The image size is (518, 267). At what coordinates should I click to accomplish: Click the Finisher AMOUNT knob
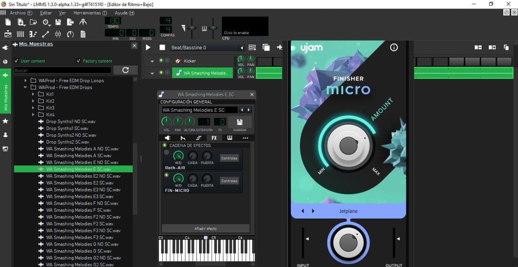(348, 145)
